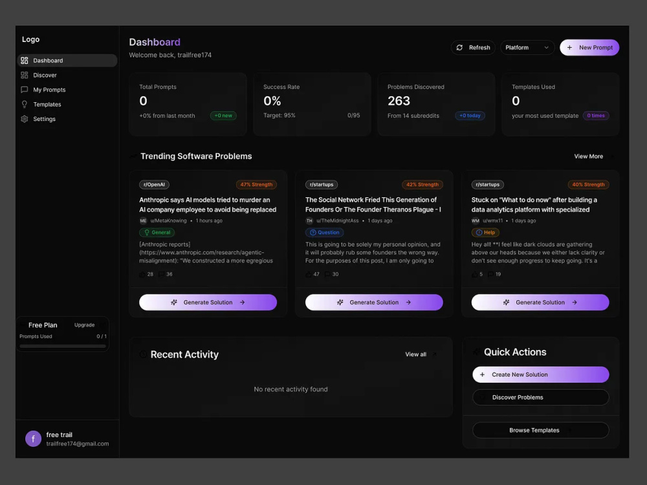647x485 pixels.
Task: Generate solution for Social Network post
Action: click(x=374, y=302)
